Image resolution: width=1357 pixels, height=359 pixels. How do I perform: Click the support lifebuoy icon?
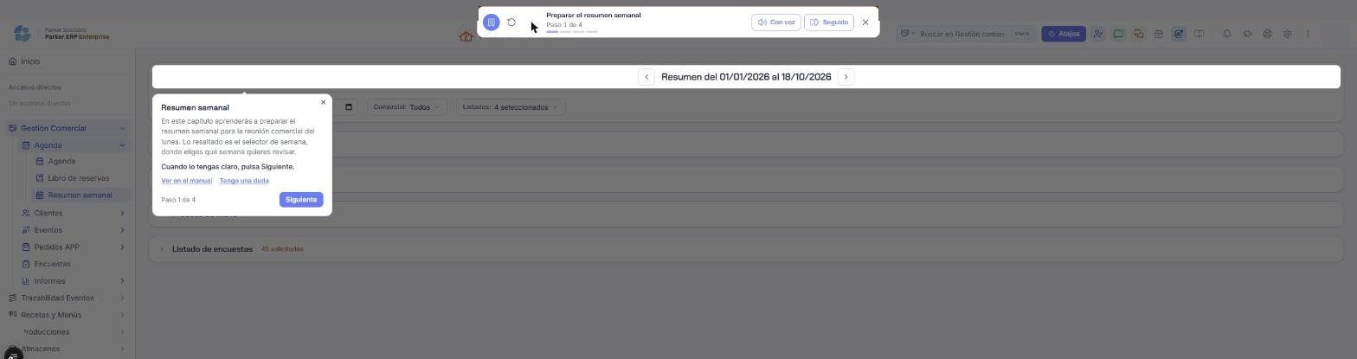[x=1267, y=34]
